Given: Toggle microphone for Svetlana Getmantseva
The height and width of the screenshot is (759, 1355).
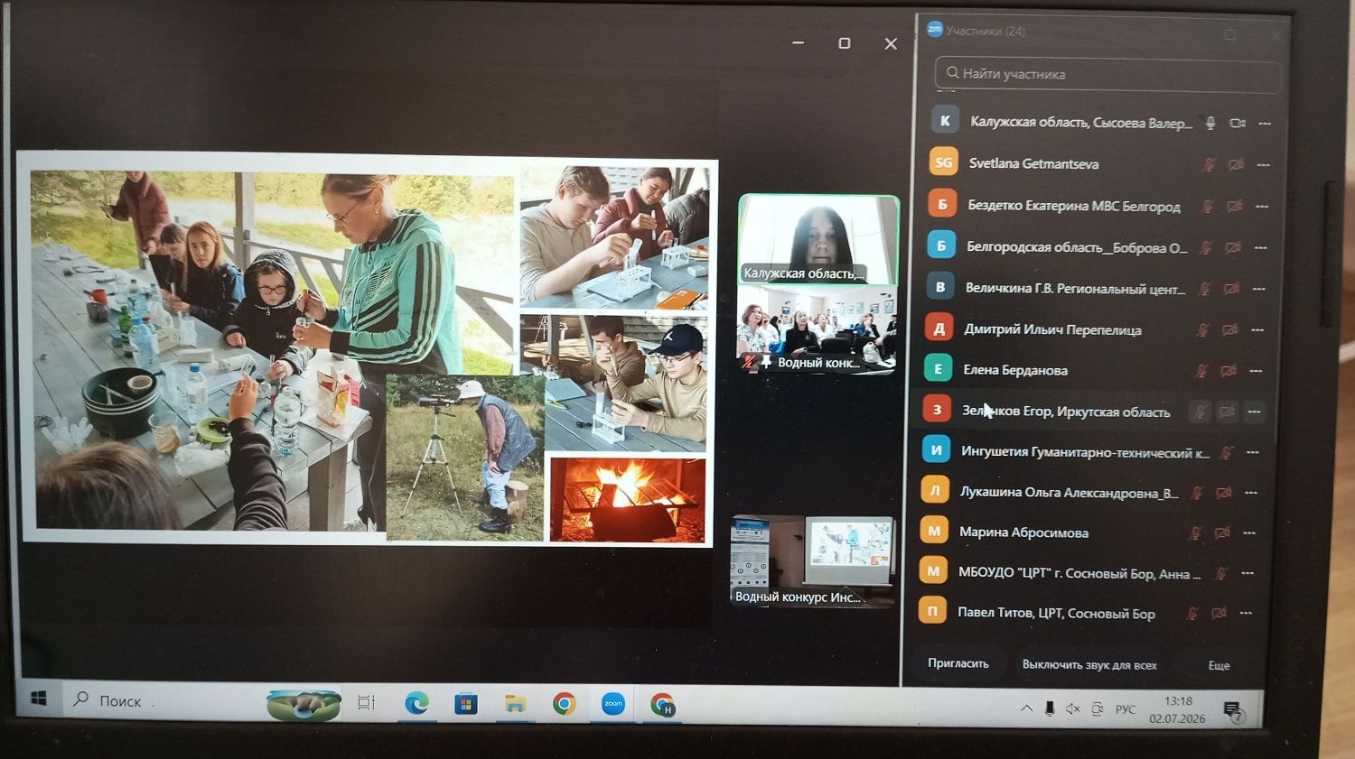Looking at the screenshot, I should 1209,164.
